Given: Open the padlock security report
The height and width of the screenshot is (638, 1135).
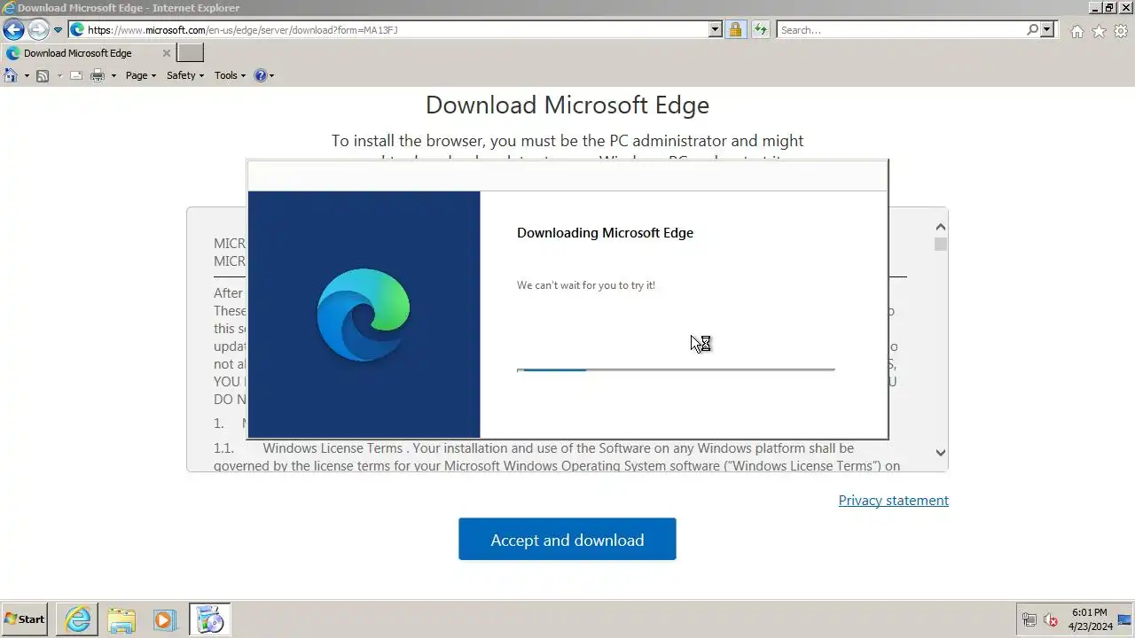Looking at the screenshot, I should point(735,30).
